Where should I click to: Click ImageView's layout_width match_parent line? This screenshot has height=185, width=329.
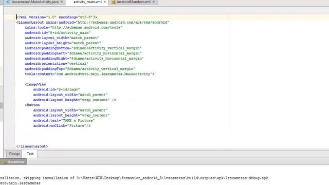[70, 95]
